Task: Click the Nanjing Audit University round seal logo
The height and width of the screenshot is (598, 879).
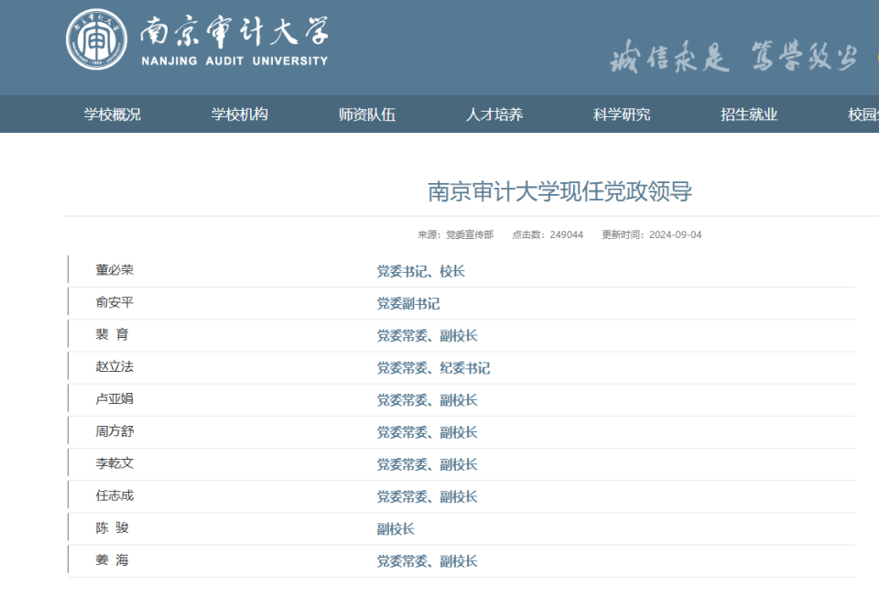Action: pos(96,39)
